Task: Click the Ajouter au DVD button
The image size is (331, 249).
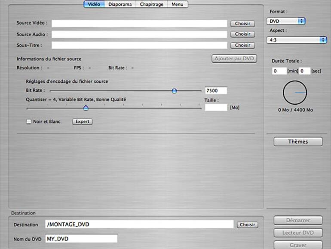Action: pos(234,59)
